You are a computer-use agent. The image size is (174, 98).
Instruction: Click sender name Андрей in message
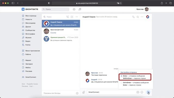click(94, 79)
